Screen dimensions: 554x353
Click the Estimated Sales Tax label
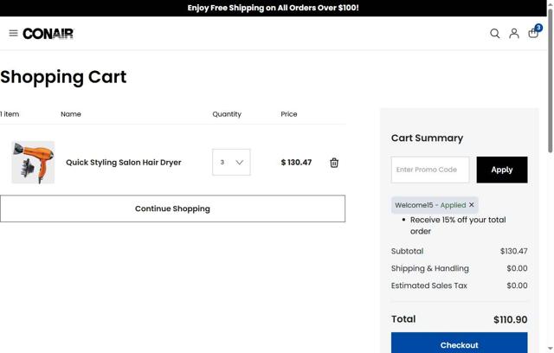(x=429, y=286)
